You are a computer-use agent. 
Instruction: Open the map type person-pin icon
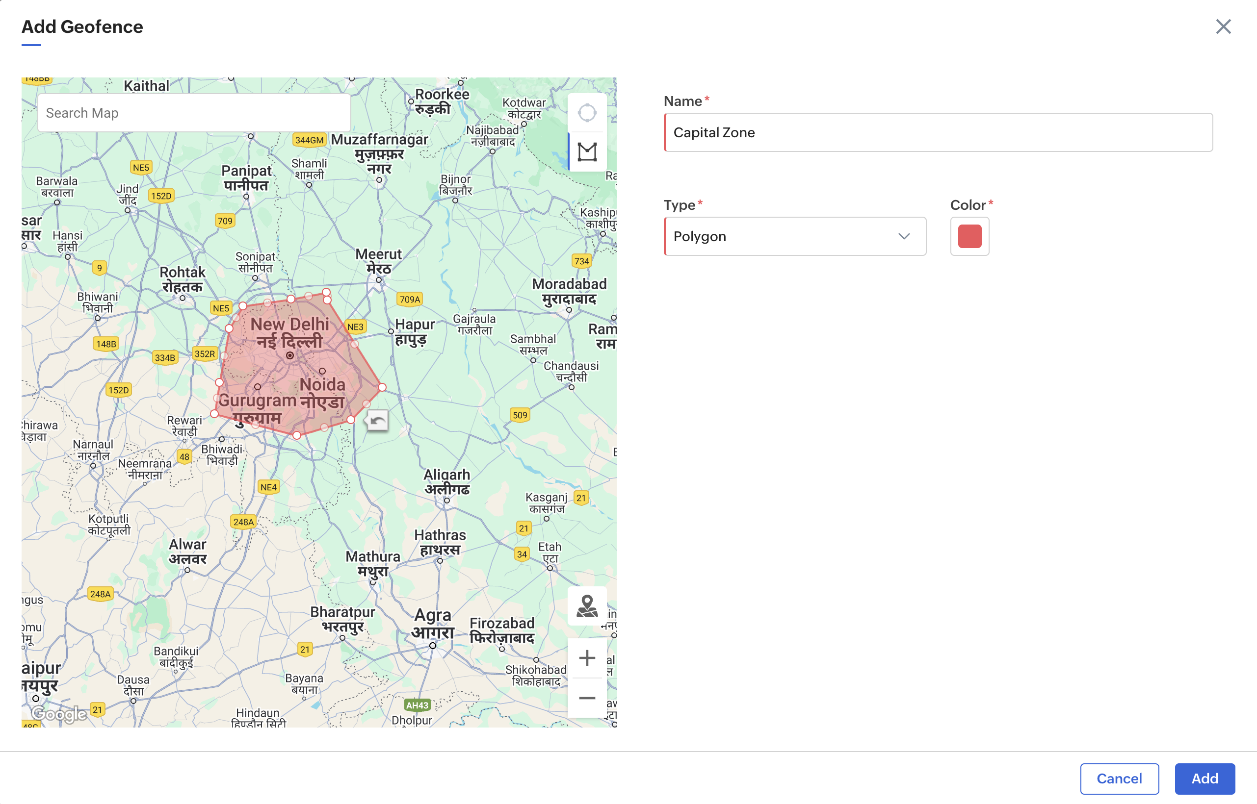point(587,606)
